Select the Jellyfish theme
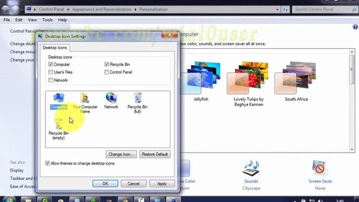This screenshot has width=359, height=202. point(201,81)
